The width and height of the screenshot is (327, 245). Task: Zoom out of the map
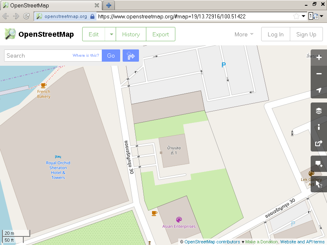click(x=319, y=74)
